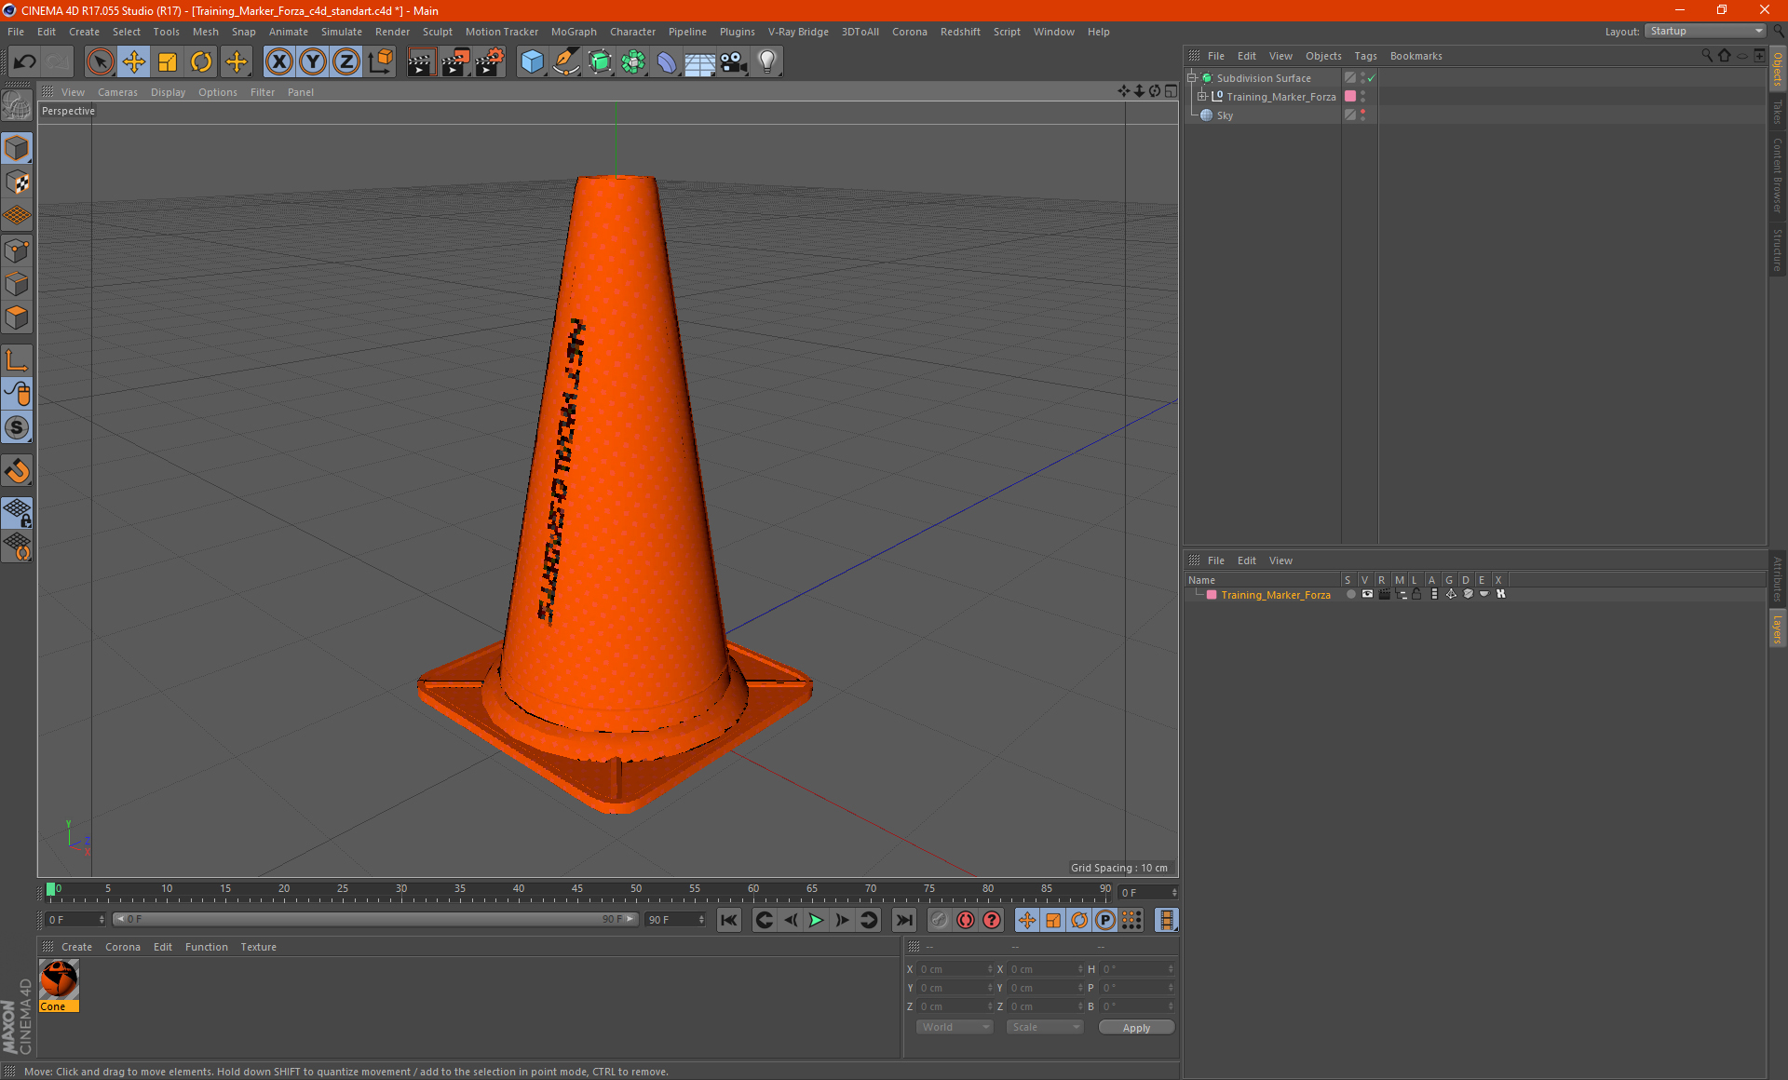Toggle Sky object visibility dots
The width and height of the screenshot is (1788, 1080).
coord(1362,115)
